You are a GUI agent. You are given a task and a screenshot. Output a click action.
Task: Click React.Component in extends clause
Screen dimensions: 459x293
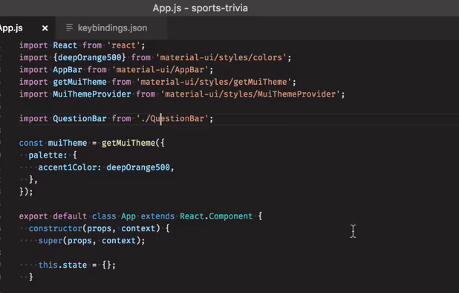tap(216, 216)
